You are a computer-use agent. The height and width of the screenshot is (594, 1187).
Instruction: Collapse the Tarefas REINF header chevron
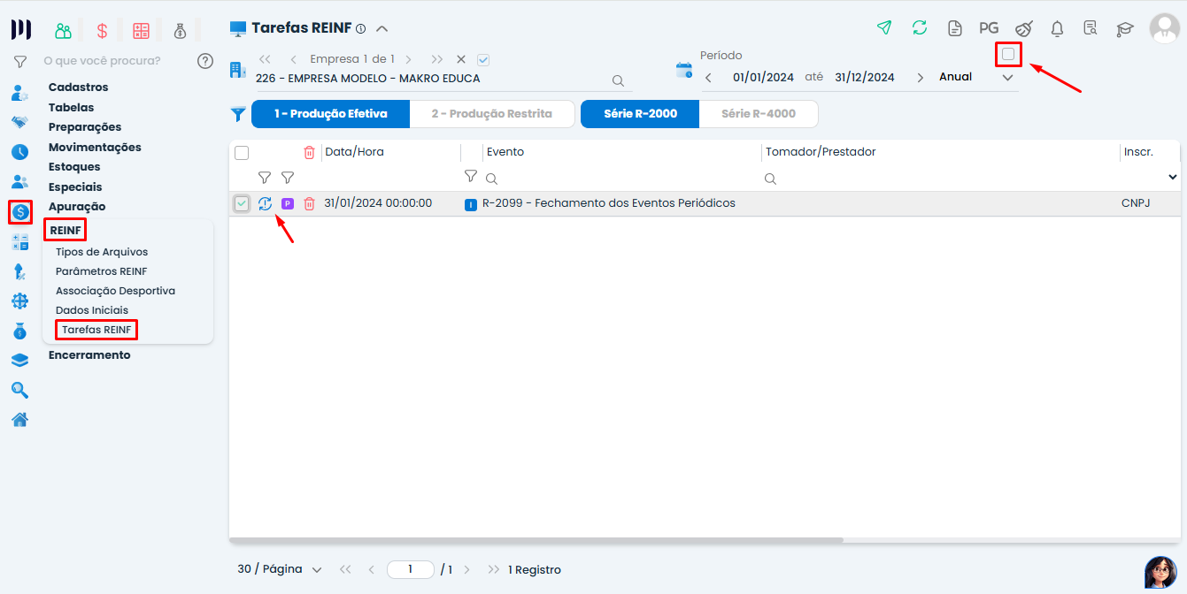point(382,28)
